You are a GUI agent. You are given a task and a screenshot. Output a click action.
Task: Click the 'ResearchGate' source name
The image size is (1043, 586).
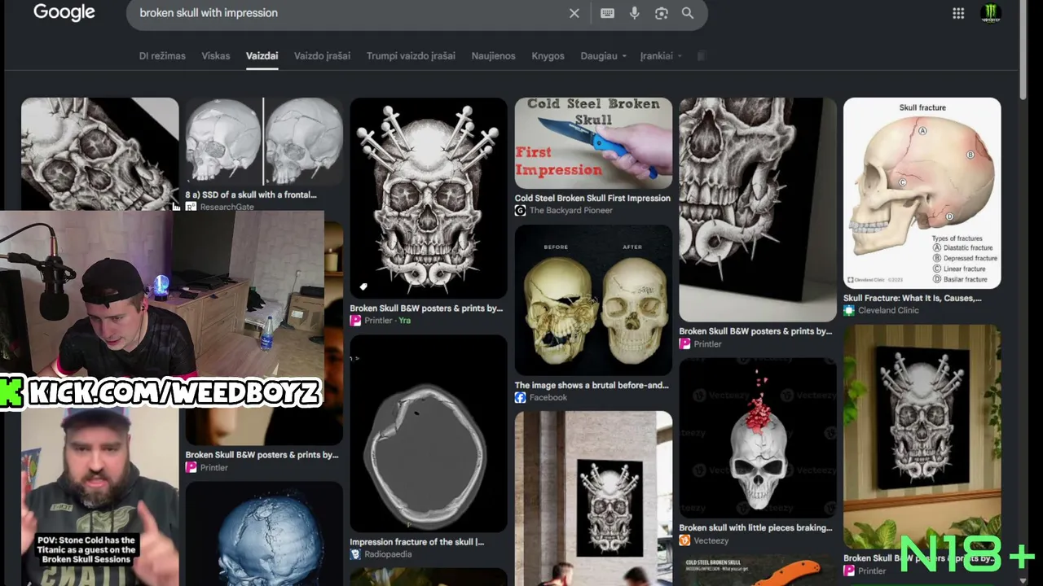pos(227,207)
